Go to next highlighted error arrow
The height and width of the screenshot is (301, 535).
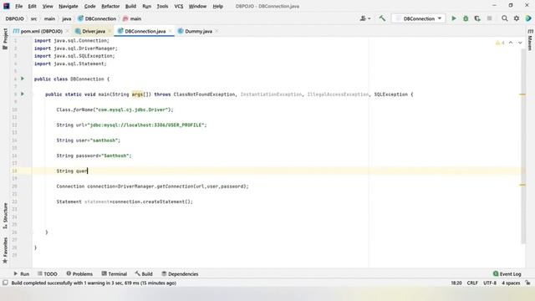tap(520, 43)
